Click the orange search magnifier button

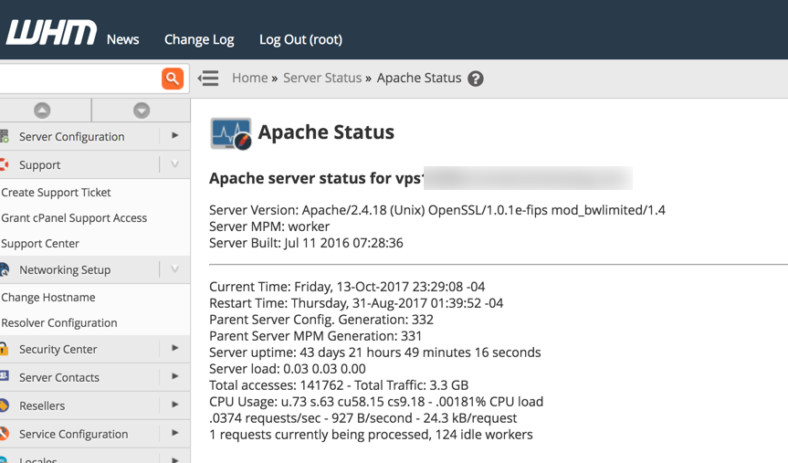coord(173,79)
